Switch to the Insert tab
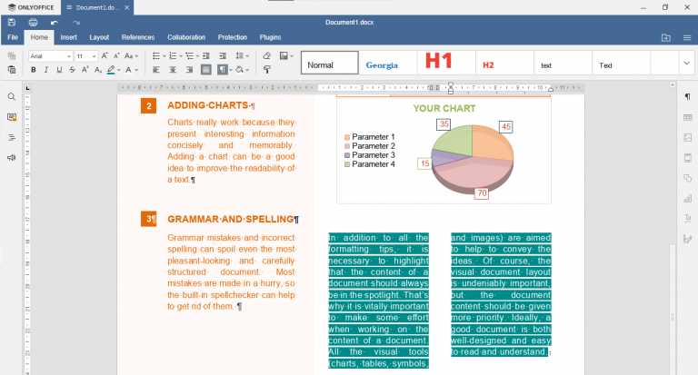The width and height of the screenshot is (698, 375). (68, 37)
